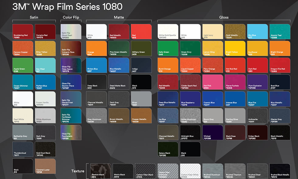Image resolution: width=298 pixels, height=179 pixels.
Task: Select the Thundercloud S271 swatch
Action: coord(23,149)
